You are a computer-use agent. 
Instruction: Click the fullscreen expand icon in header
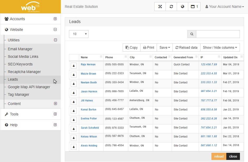160,7
